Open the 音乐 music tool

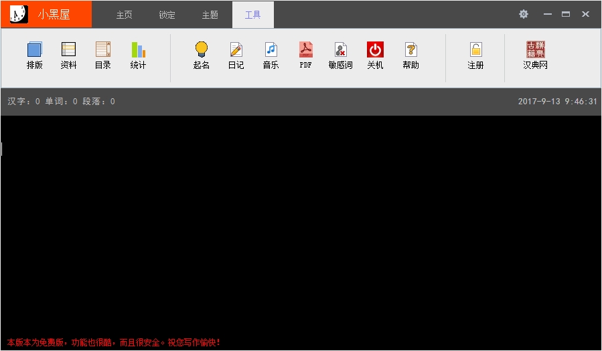(x=271, y=55)
